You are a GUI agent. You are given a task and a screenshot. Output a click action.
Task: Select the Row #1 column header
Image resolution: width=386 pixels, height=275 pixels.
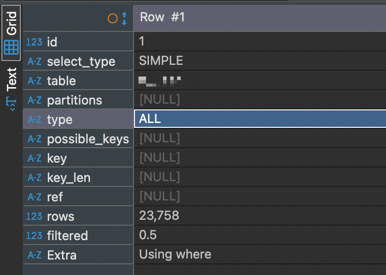[260, 18]
